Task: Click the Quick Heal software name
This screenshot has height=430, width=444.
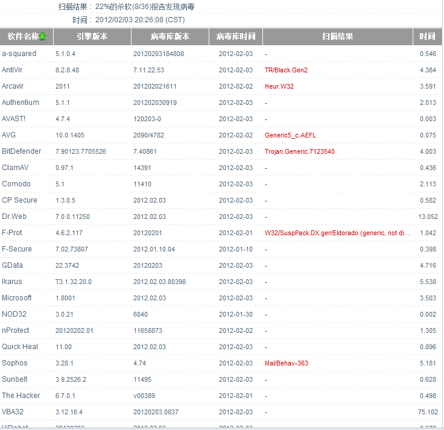Action: 20,347
